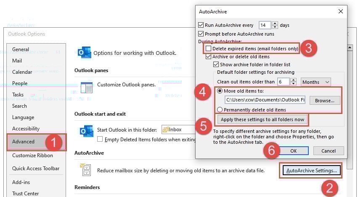Screen dimensions: 358x197
Task: Click the Outlook icon in start and exit section
Action: click(87, 131)
